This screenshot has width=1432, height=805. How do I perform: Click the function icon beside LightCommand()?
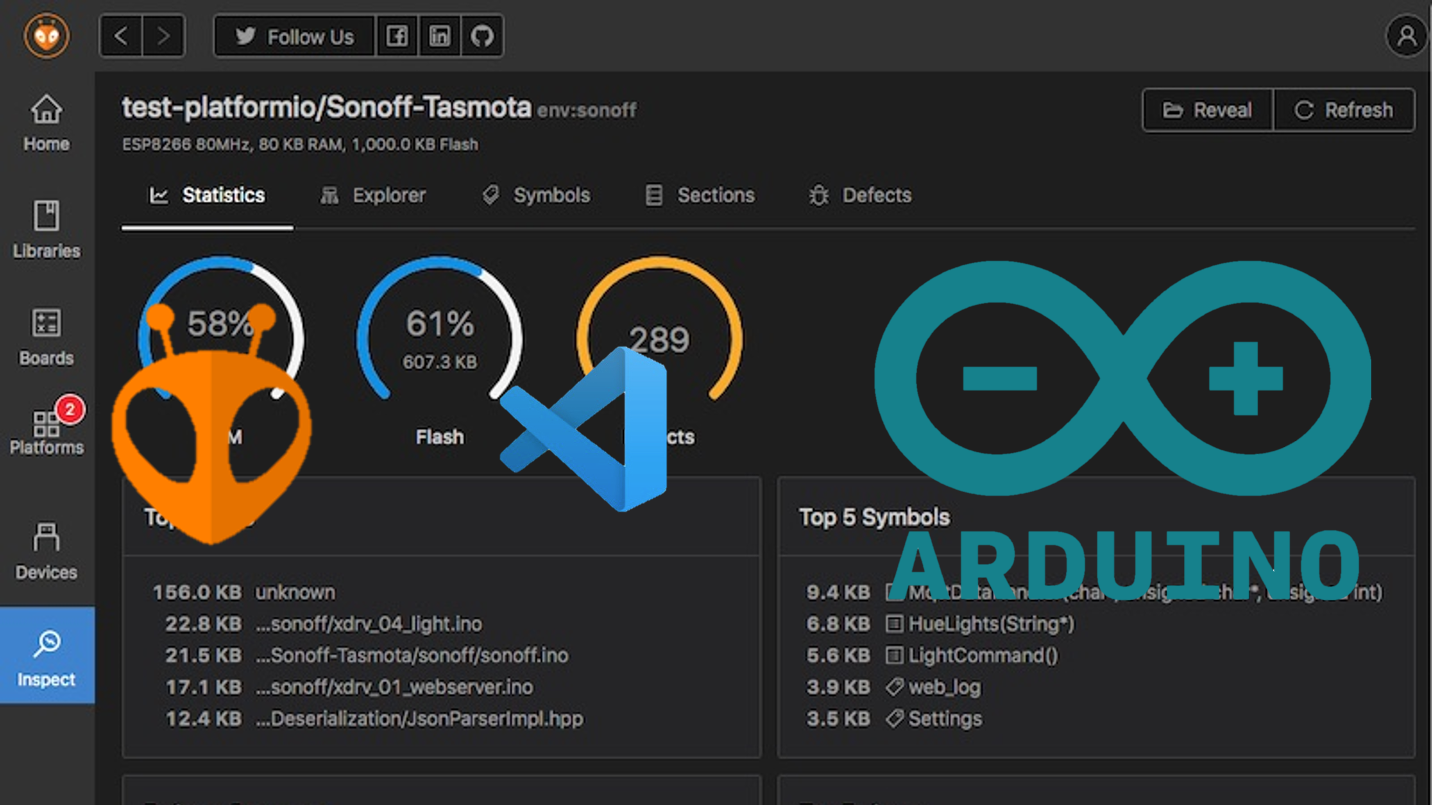coord(894,656)
